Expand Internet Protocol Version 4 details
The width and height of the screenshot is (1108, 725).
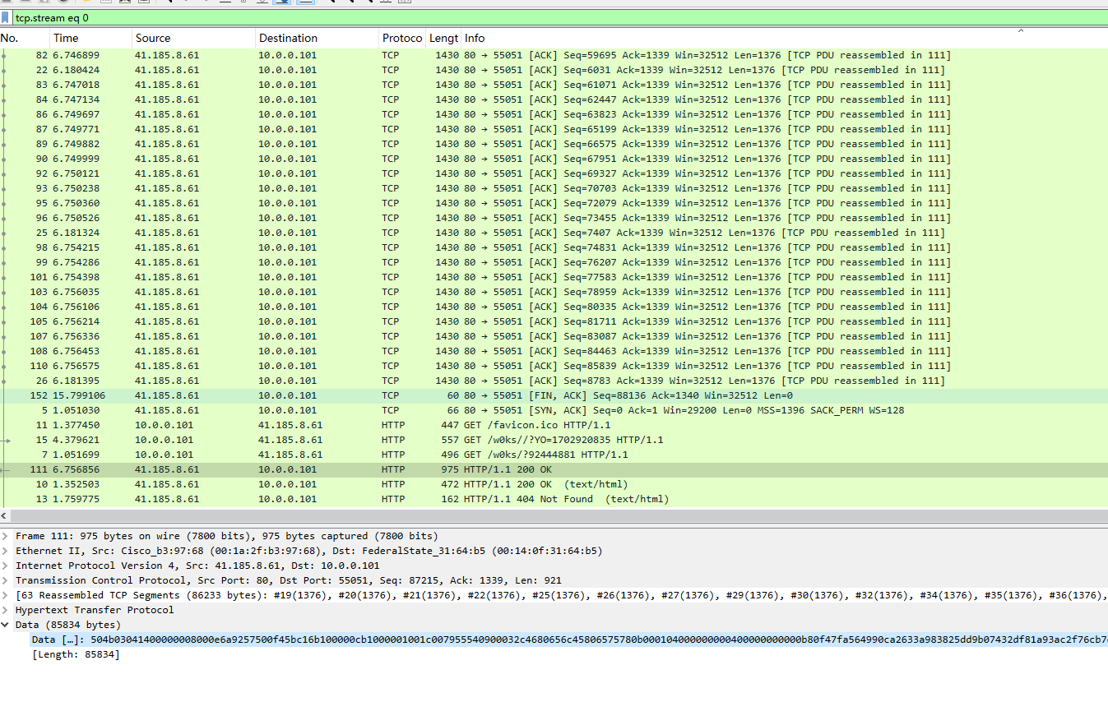click(6, 566)
